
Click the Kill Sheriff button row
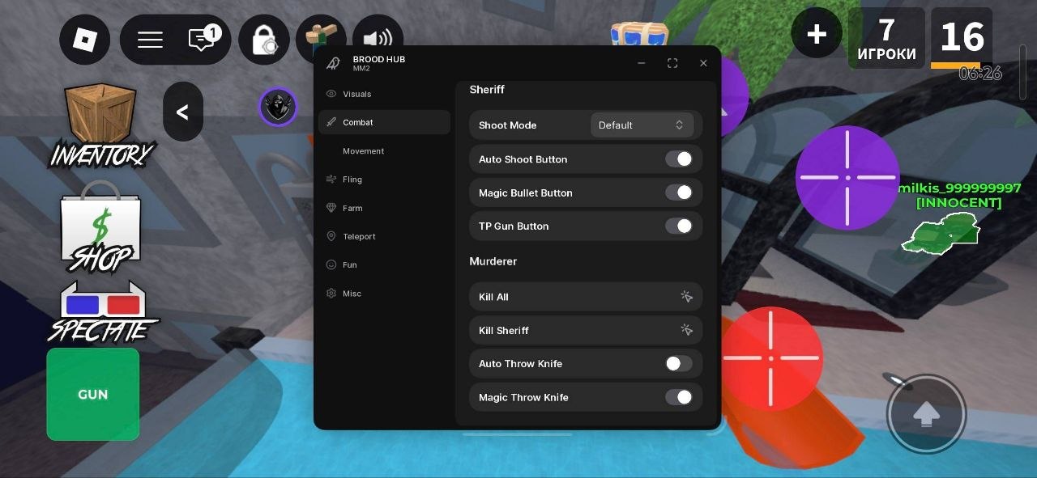point(585,330)
